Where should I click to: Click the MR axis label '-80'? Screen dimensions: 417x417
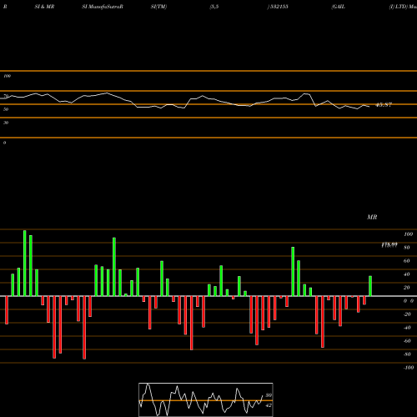pos(407,354)
